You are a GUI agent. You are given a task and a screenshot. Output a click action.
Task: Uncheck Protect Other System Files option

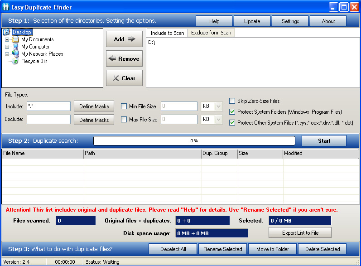tap(232, 123)
